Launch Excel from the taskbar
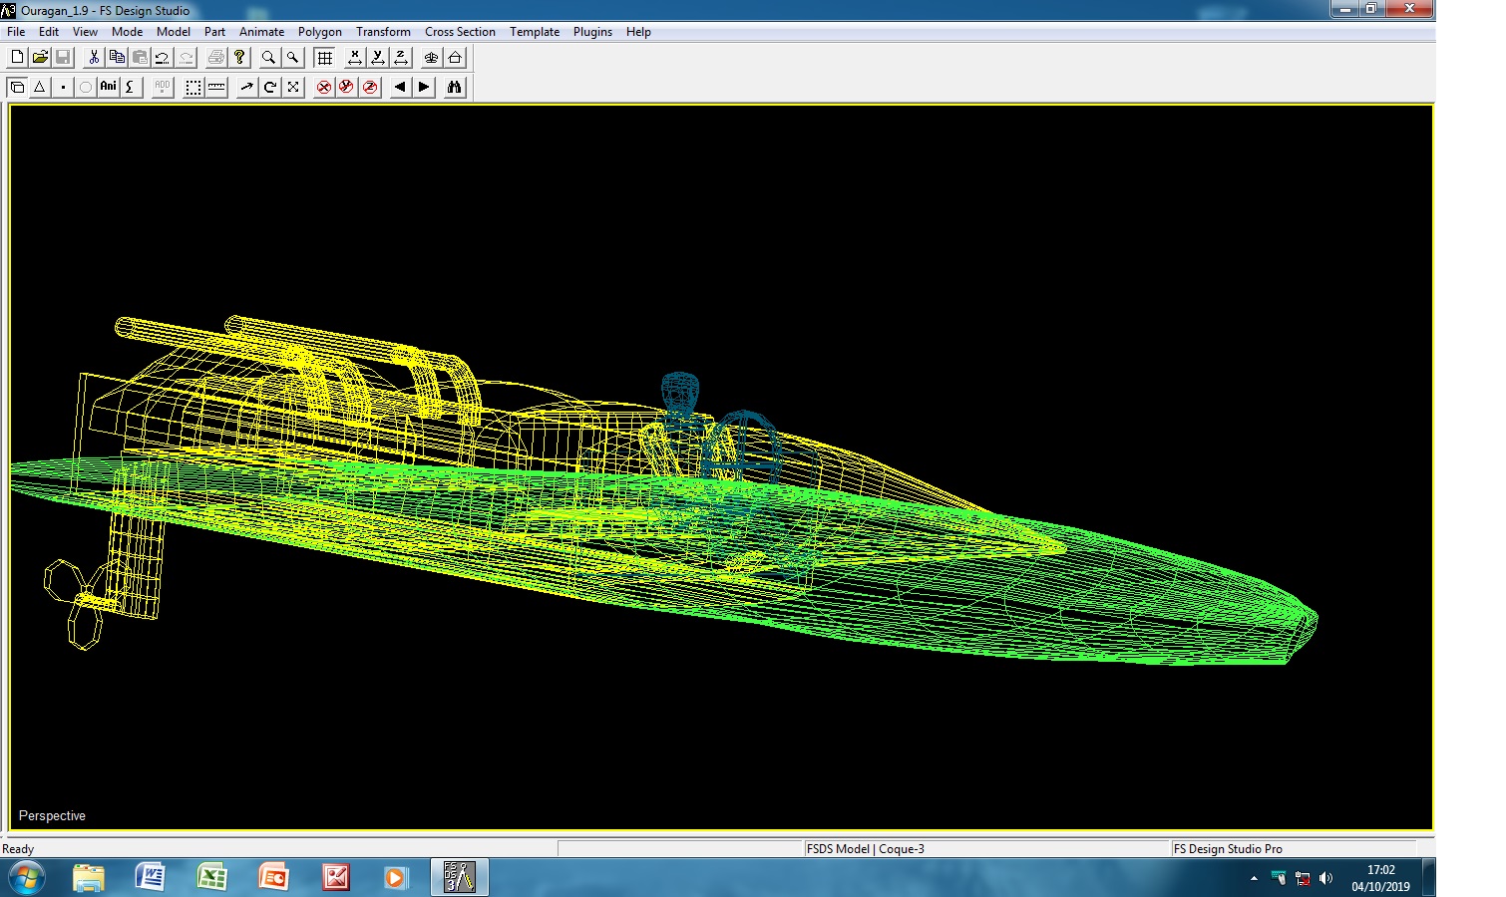The width and height of the screenshot is (1506, 897). click(211, 878)
